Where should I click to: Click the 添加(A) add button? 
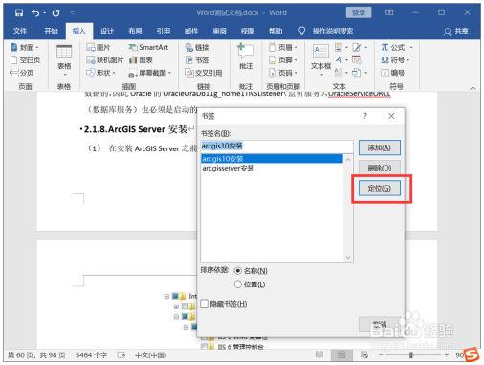(x=379, y=148)
